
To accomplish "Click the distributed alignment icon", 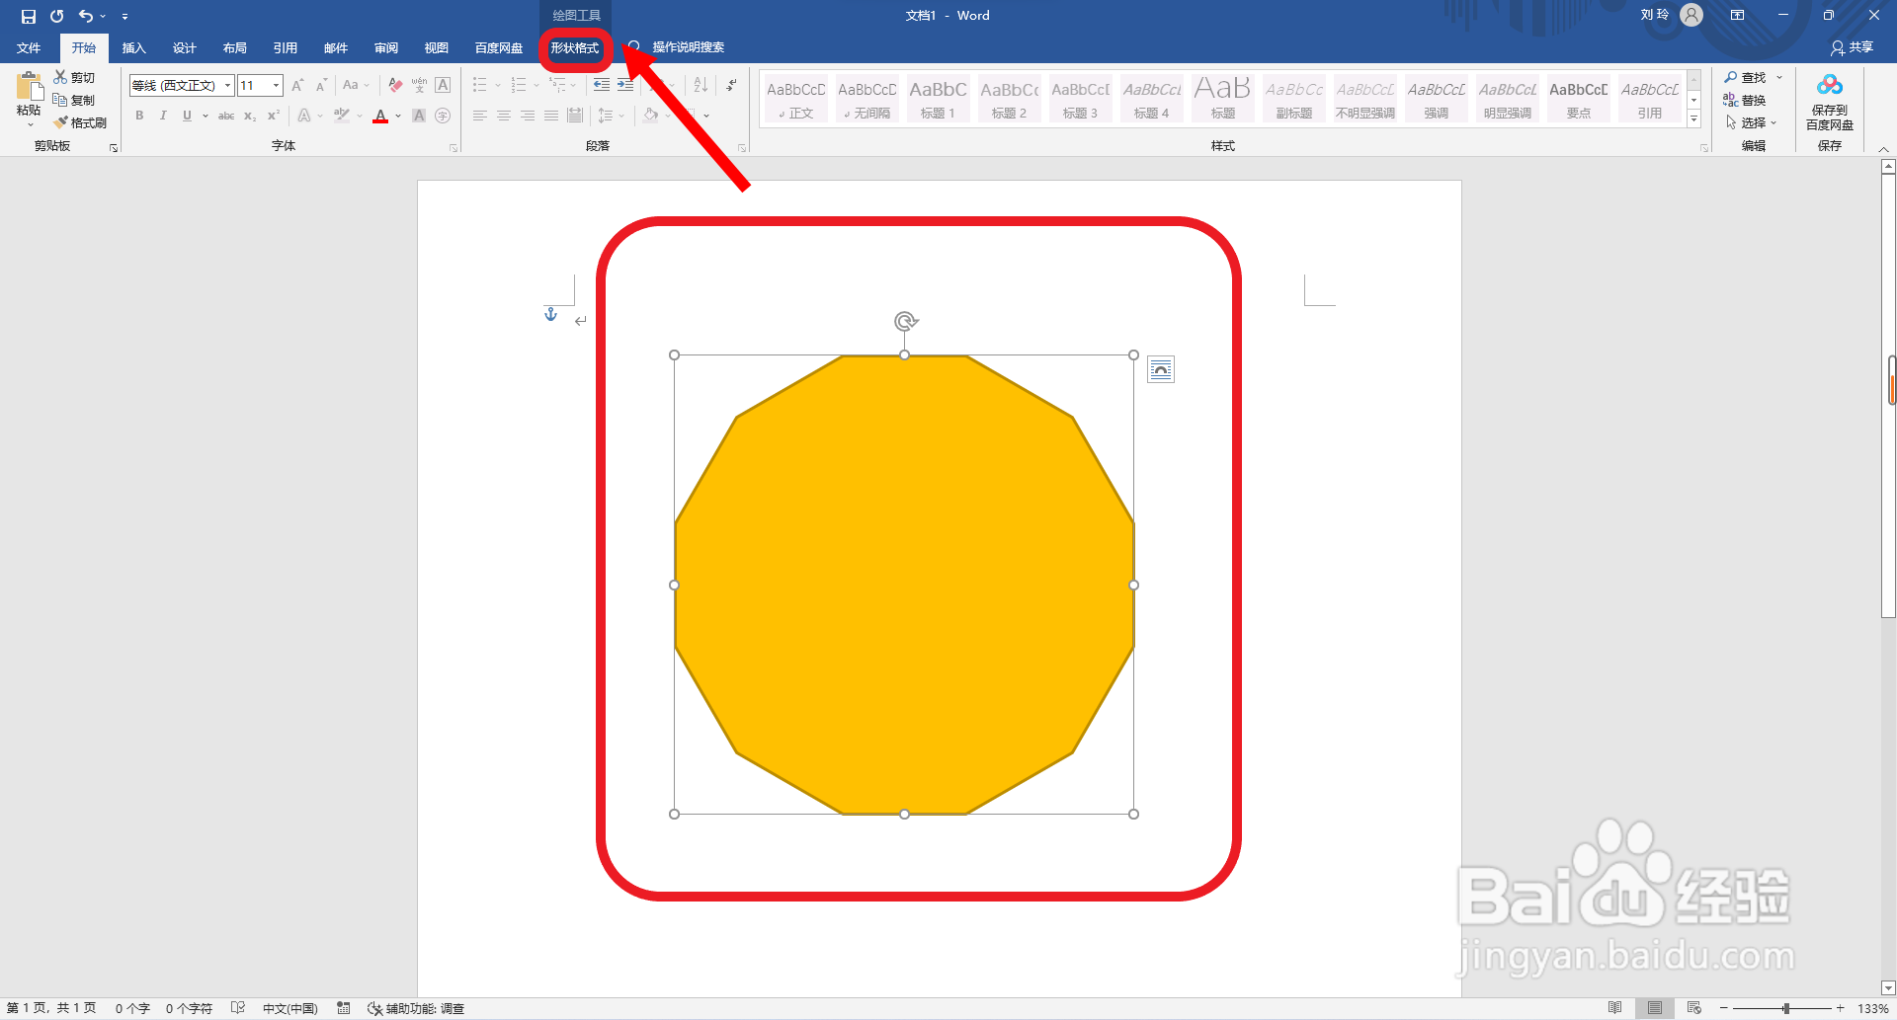I will [575, 116].
